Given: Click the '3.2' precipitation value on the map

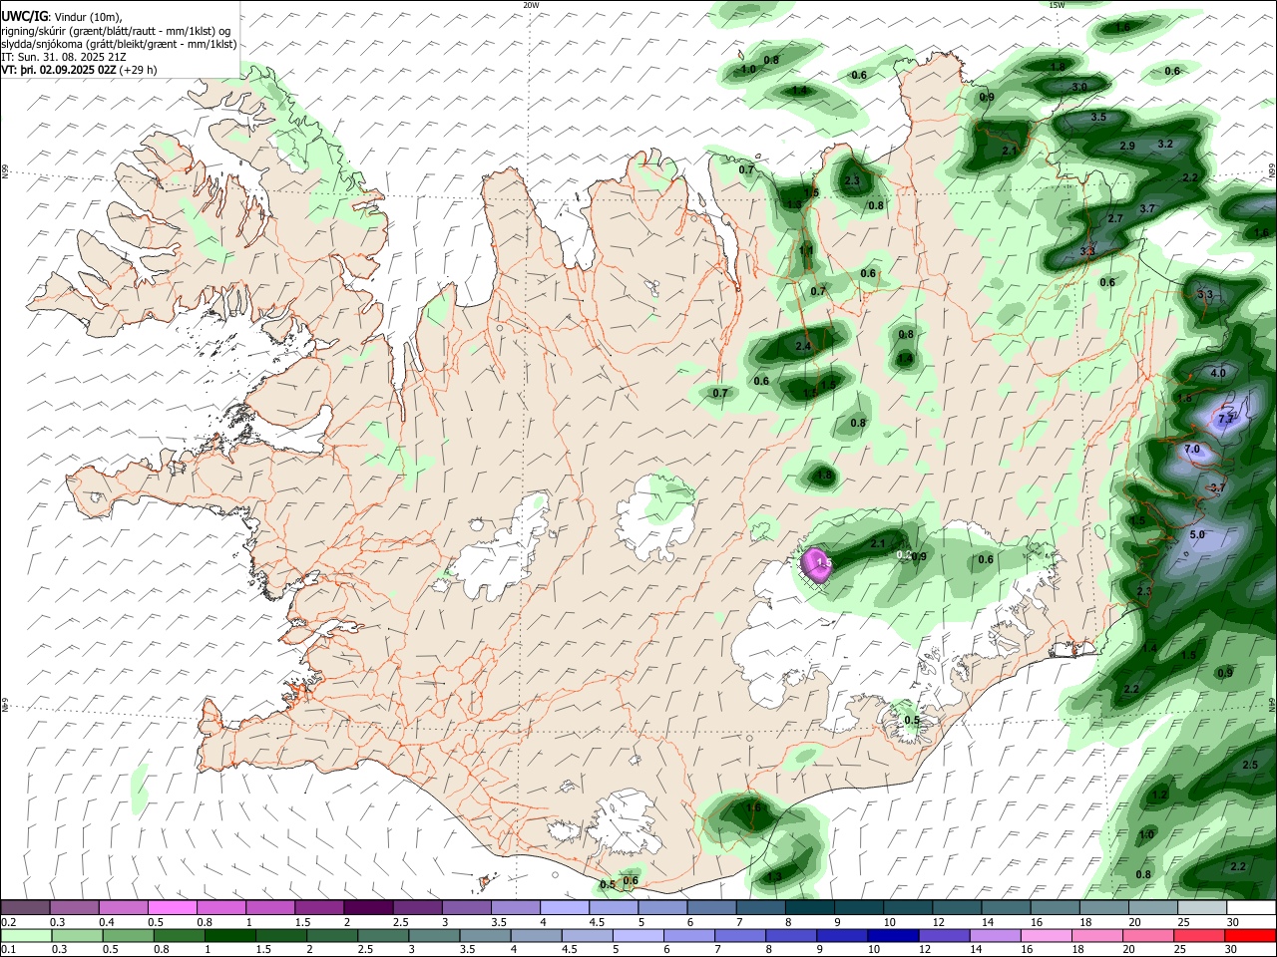Looking at the screenshot, I should (x=1165, y=145).
